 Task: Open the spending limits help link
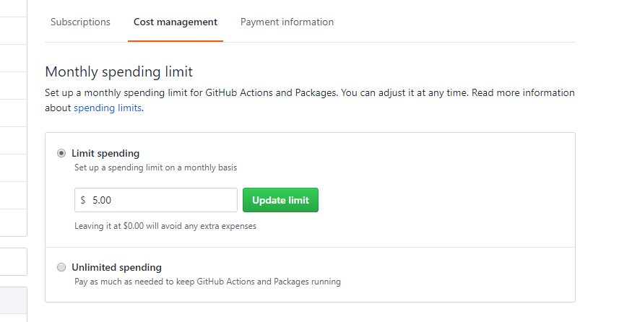click(108, 108)
